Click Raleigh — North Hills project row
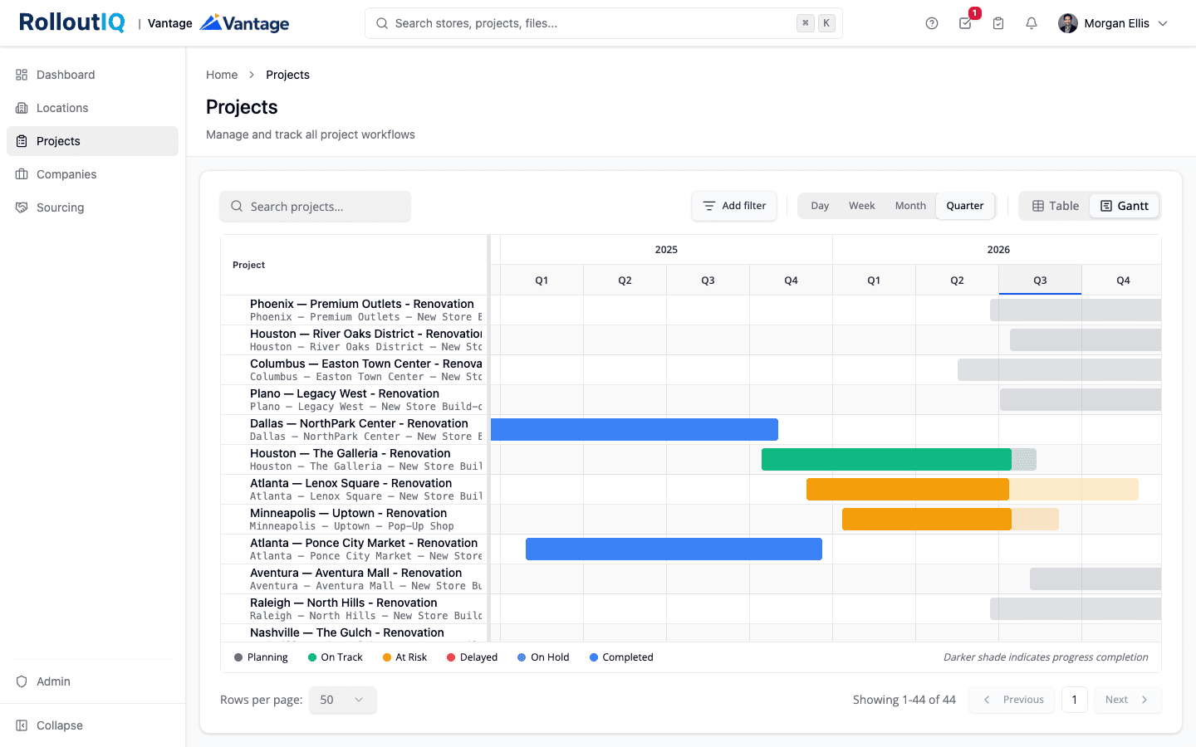The image size is (1196, 747). point(354,609)
